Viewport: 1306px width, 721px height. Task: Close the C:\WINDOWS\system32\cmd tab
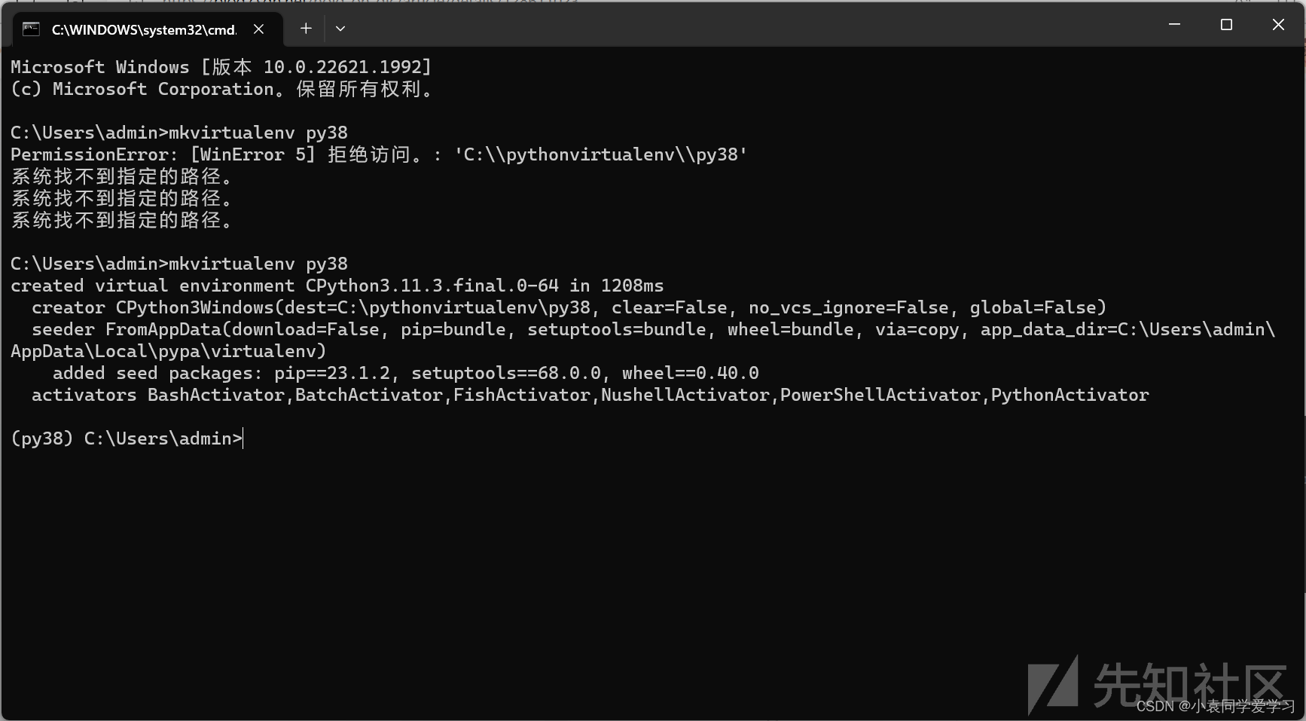(x=258, y=29)
